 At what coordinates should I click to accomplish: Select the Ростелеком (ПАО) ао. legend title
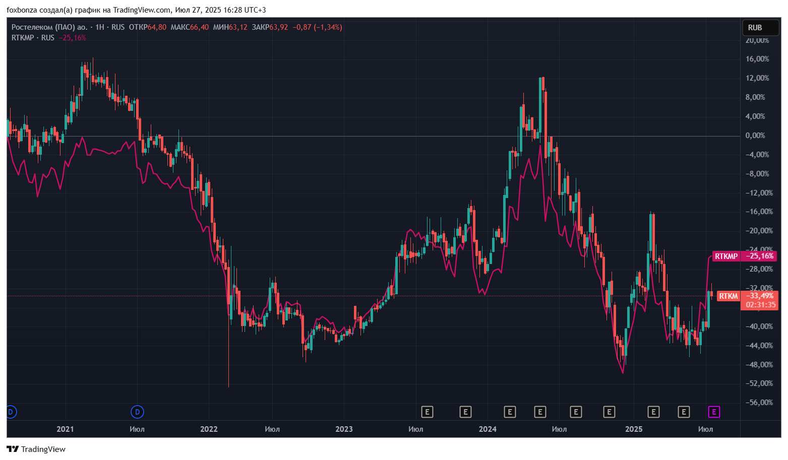pos(49,27)
